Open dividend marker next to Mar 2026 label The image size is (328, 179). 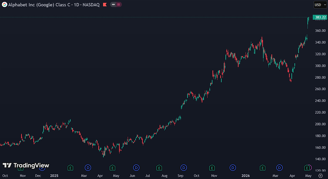point(279,168)
